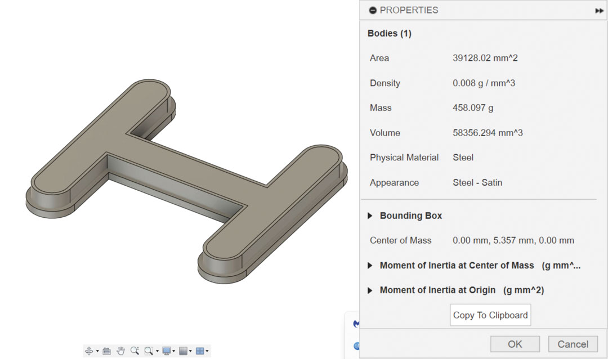Click the Viewports layout icon

199,351
